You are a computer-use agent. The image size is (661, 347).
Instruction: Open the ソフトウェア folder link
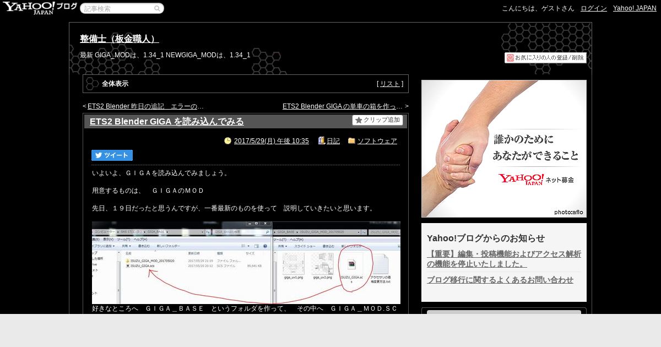pos(377,141)
